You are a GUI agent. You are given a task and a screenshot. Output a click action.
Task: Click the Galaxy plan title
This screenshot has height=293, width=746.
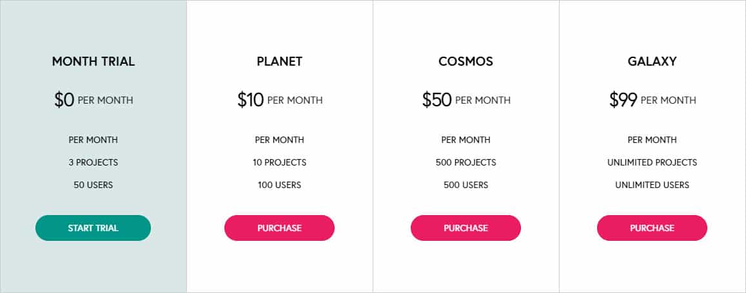point(652,62)
